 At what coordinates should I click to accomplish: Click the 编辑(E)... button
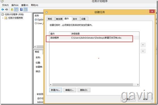[70, 90]
